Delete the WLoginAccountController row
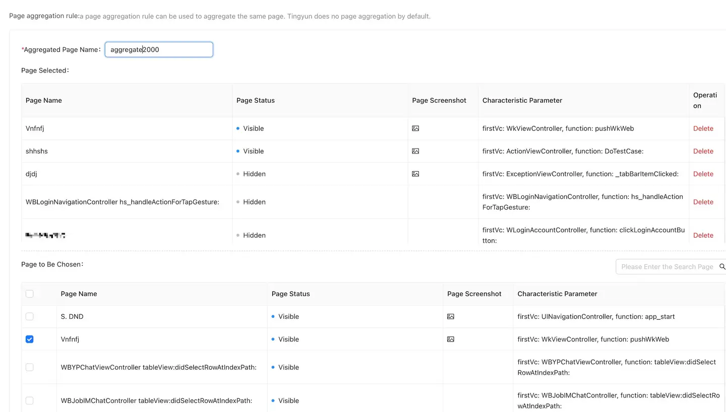 point(703,235)
